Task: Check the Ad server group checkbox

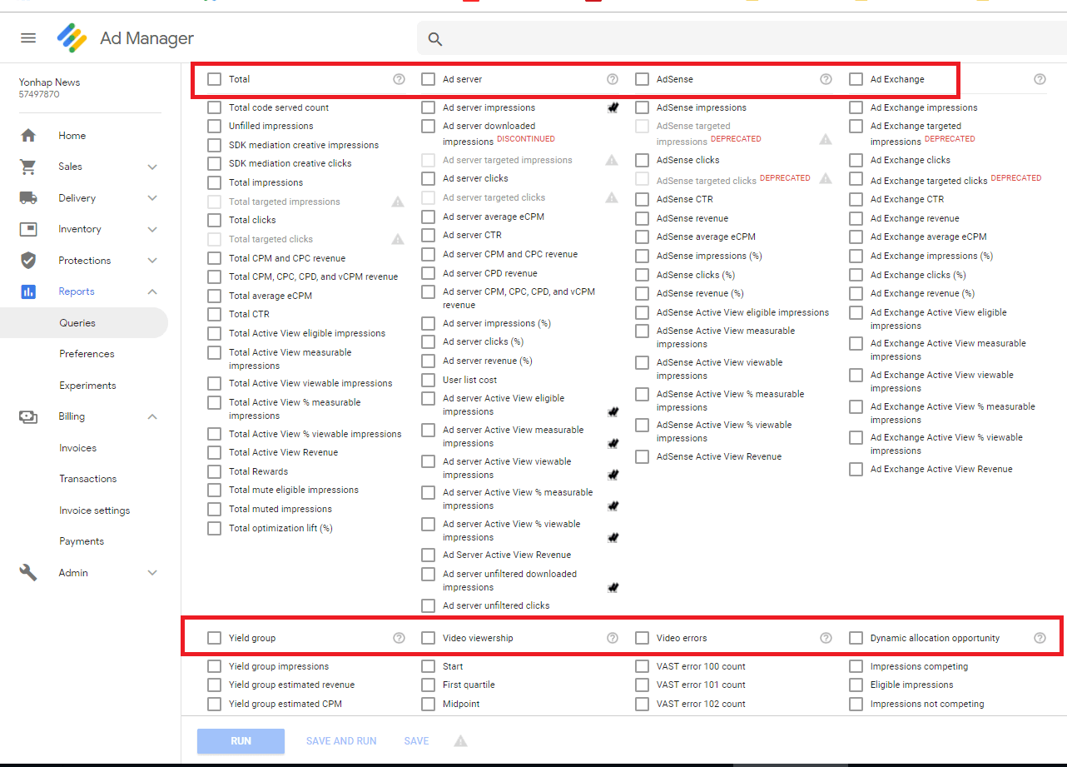Action: point(428,79)
